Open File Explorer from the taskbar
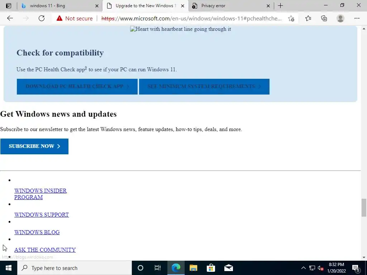The height and width of the screenshot is (275, 367). point(193,268)
